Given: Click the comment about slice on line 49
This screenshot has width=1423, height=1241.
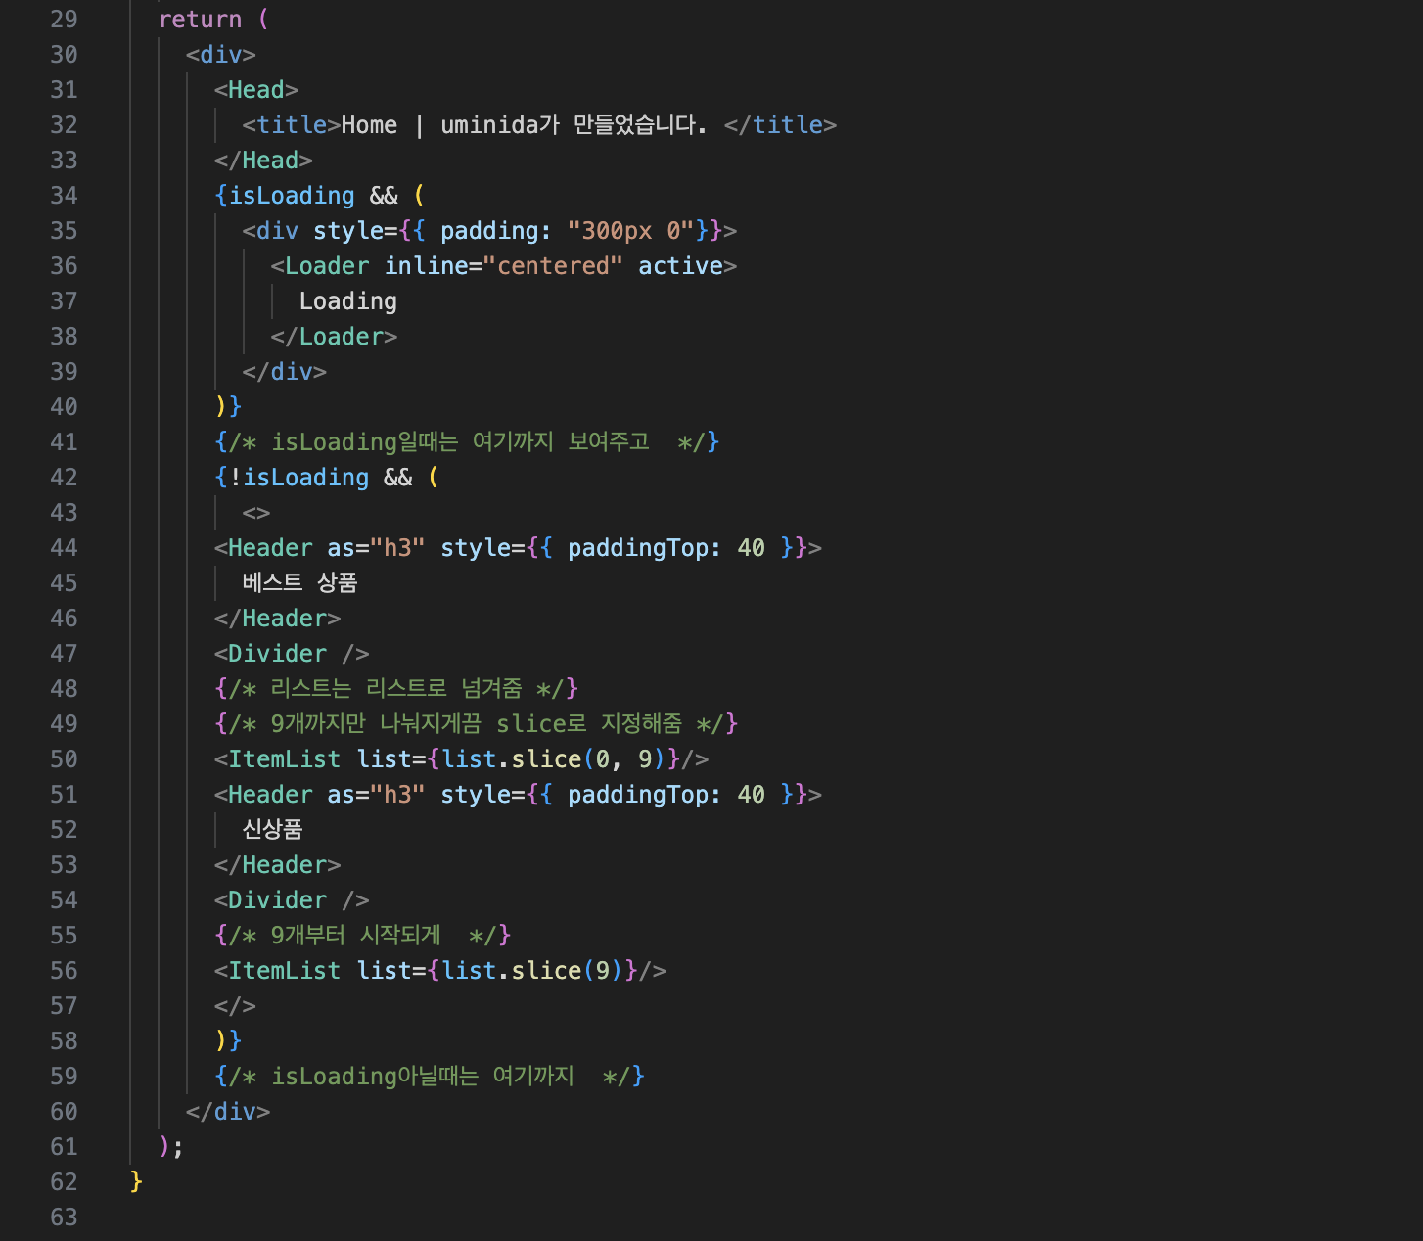Looking at the screenshot, I should click(x=477, y=724).
